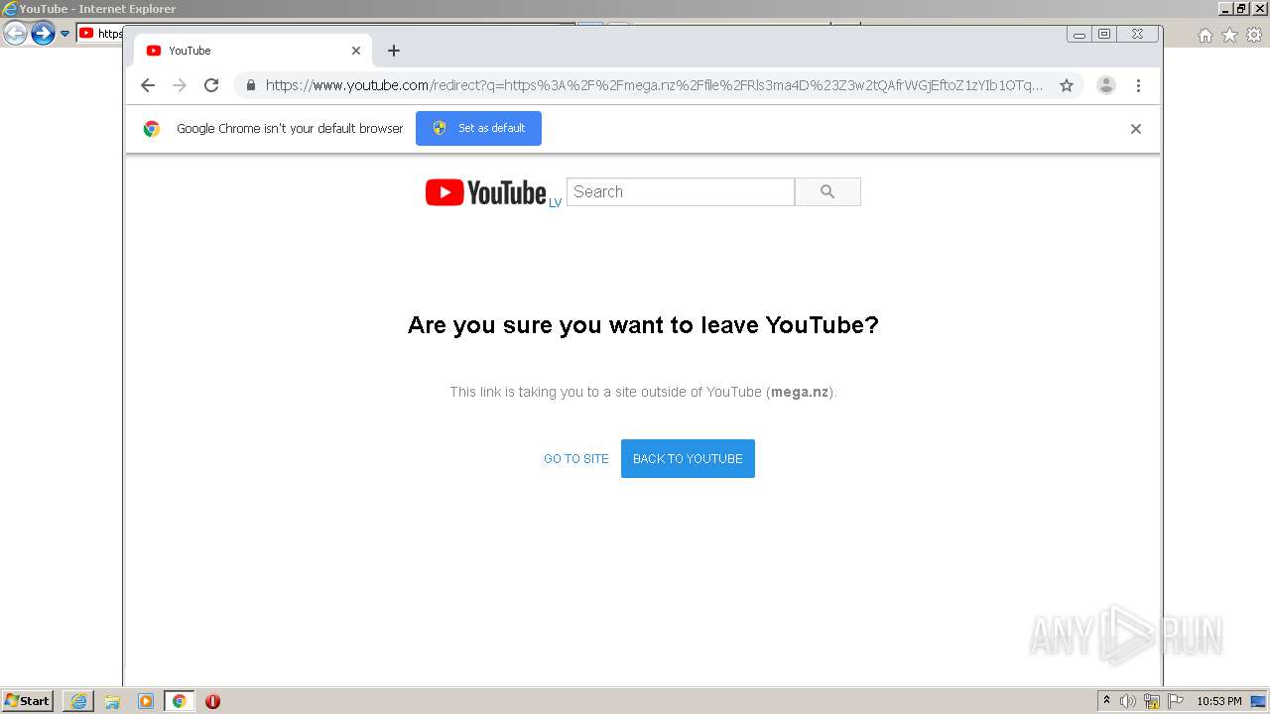The image size is (1270, 714).
Task: Open Internet Explorer's Tools gear
Action: point(1254,35)
